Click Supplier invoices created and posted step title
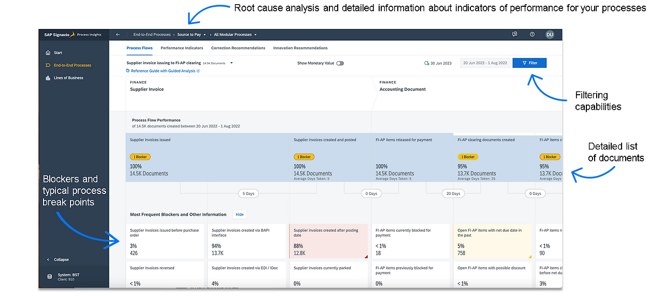Viewport: 663px width, 296px height. [325, 140]
